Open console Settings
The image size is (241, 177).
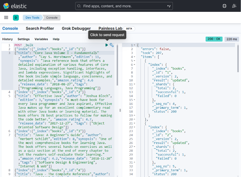click(24, 39)
